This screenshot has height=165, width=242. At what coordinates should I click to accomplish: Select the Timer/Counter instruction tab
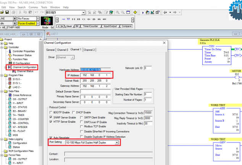90,26
